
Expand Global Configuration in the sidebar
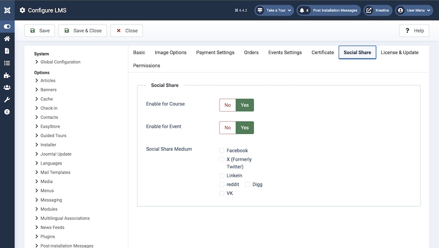click(x=60, y=62)
